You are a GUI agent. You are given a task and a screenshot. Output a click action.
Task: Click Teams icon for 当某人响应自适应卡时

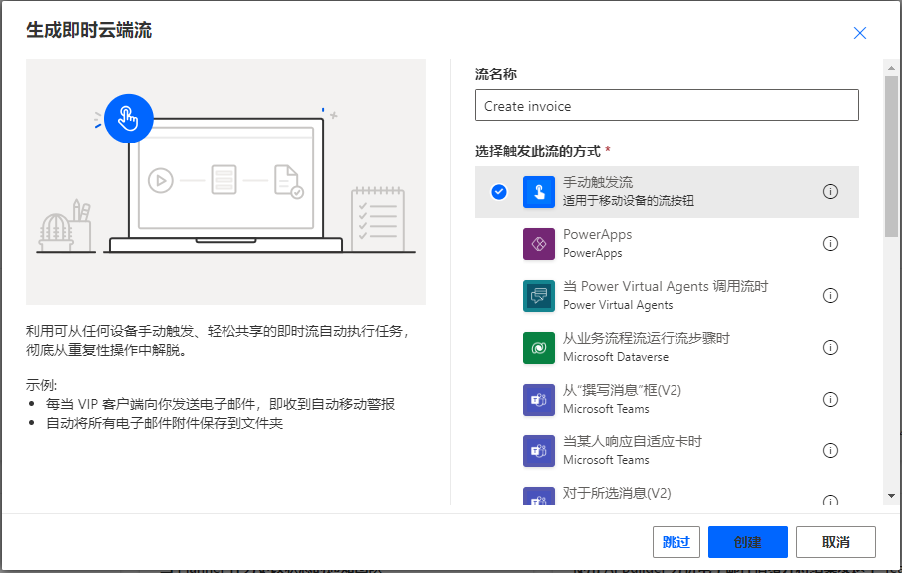[x=539, y=450]
